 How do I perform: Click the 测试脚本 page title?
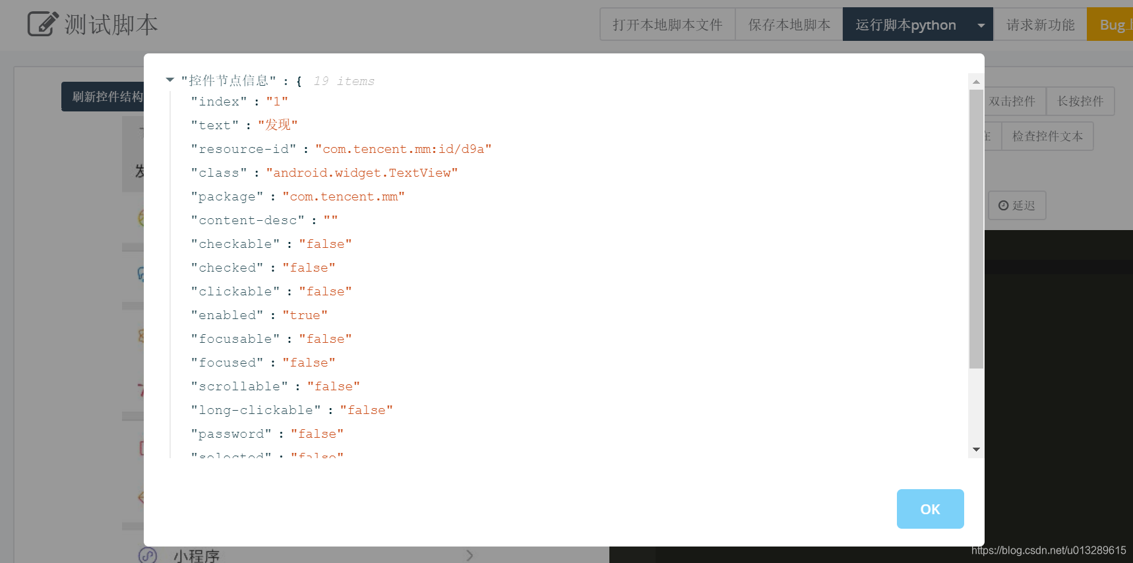(111, 25)
